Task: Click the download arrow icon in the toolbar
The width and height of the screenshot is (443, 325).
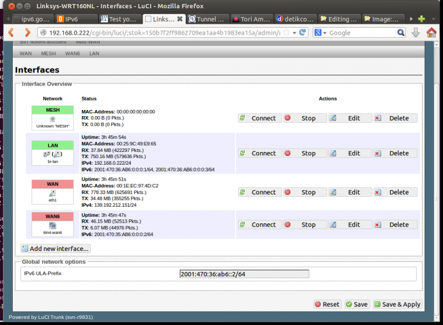Action: 416,32
